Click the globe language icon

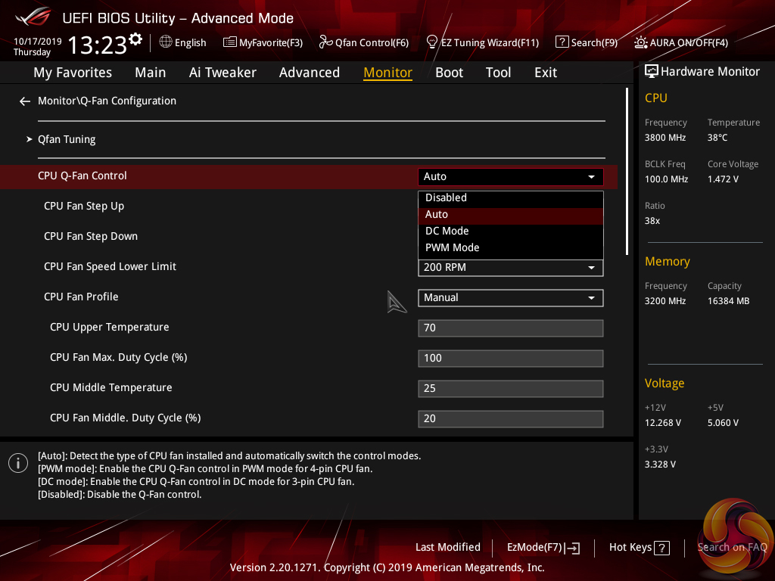[166, 42]
